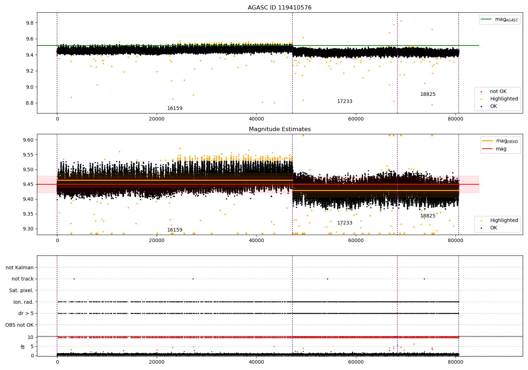This screenshot has width=528, height=370.
Task: Click the 'AGASC ID 119410576' plot title
Action: pyautogui.click(x=279, y=8)
